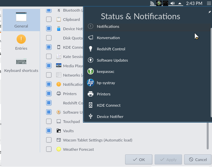Confirm settings with the OK button

(139, 160)
